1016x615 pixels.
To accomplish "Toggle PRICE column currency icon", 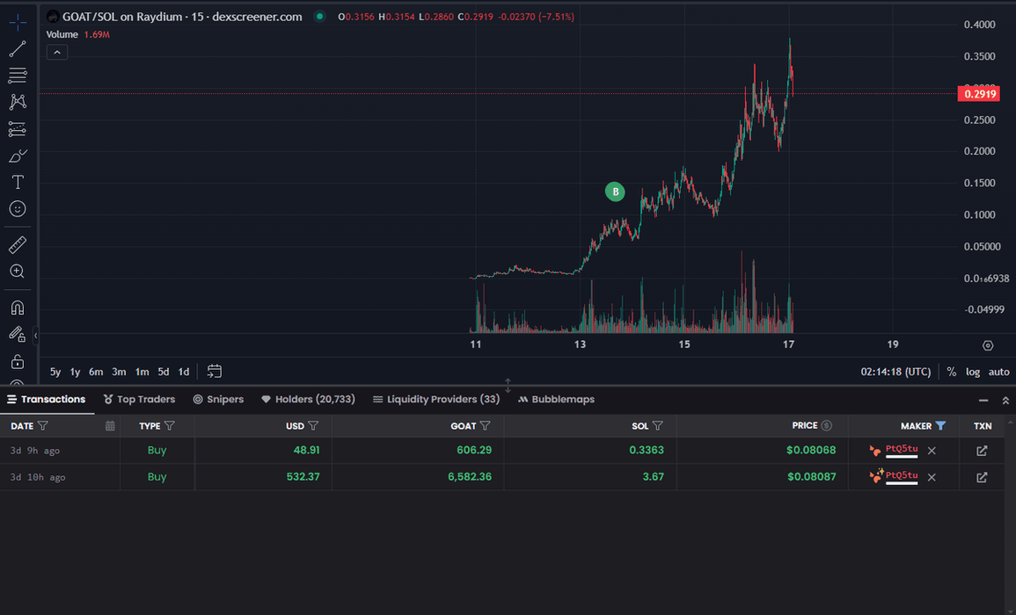I will pos(827,425).
